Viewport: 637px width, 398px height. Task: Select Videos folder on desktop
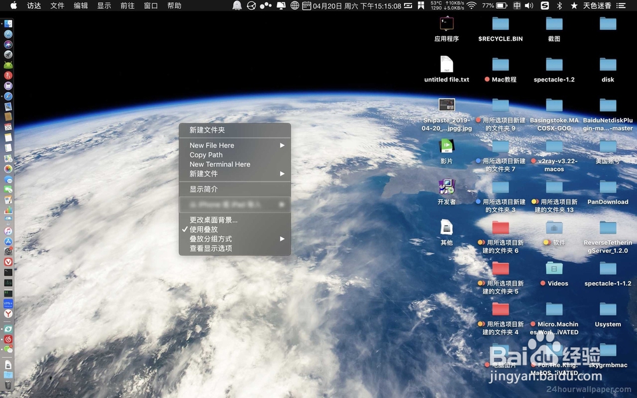[554, 274]
